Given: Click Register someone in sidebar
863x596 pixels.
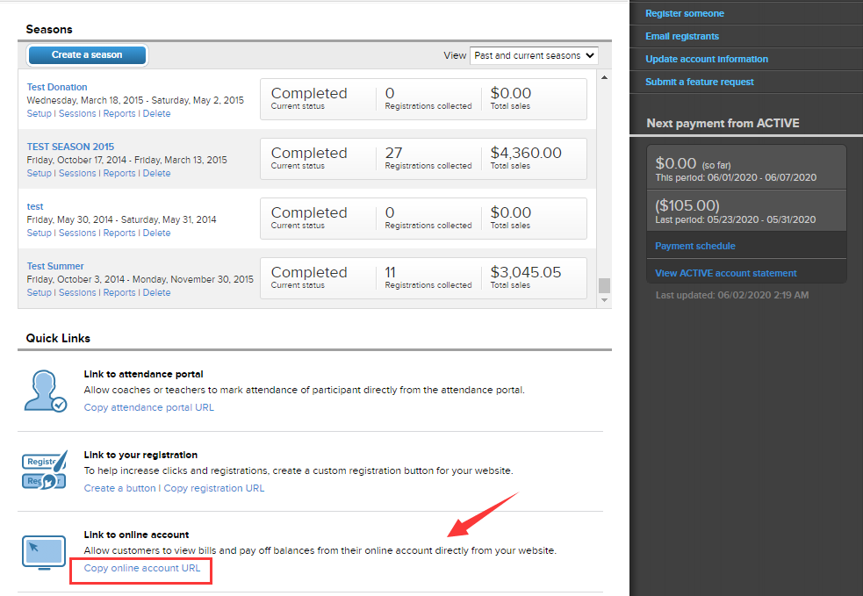Looking at the screenshot, I should [685, 14].
